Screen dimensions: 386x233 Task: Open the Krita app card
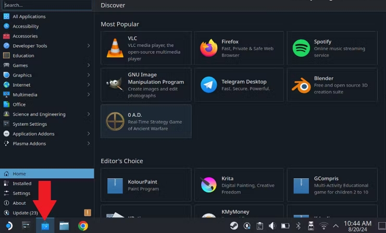click(x=239, y=185)
